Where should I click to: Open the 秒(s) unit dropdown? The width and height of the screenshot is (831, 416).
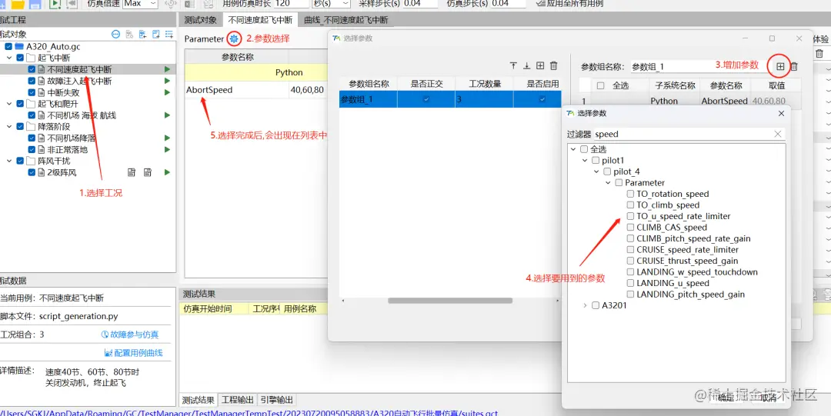pos(331,4)
